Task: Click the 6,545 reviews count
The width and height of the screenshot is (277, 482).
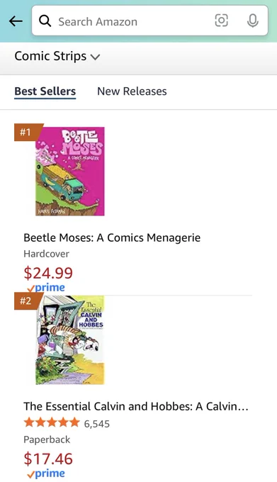Action: click(x=97, y=424)
